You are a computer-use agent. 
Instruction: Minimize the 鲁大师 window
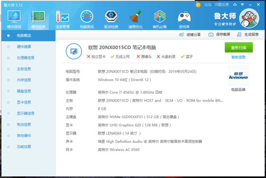click(x=250, y=5)
